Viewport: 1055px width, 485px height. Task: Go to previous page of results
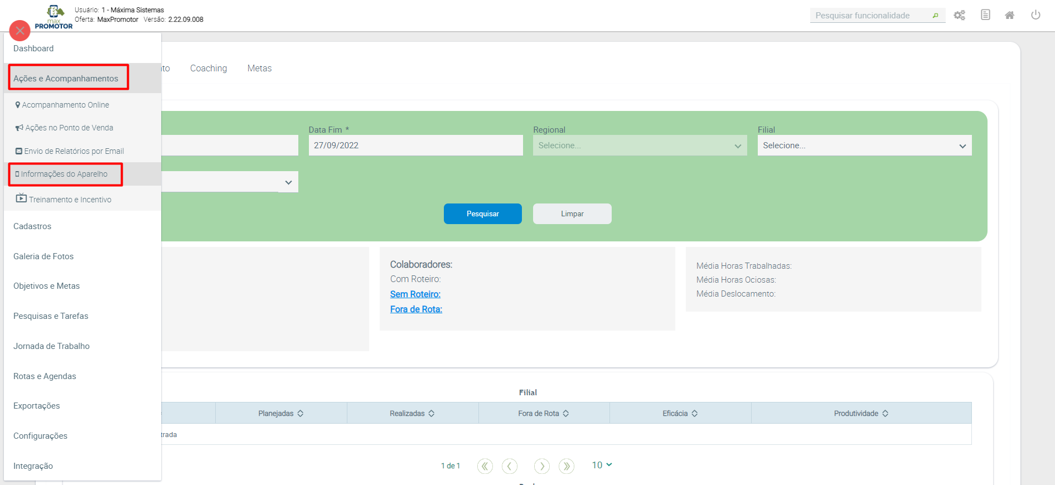coord(510,466)
